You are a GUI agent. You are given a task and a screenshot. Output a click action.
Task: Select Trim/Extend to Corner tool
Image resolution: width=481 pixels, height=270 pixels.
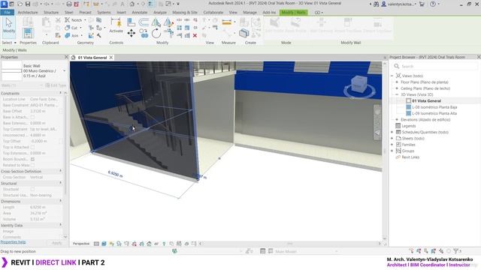point(168,33)
